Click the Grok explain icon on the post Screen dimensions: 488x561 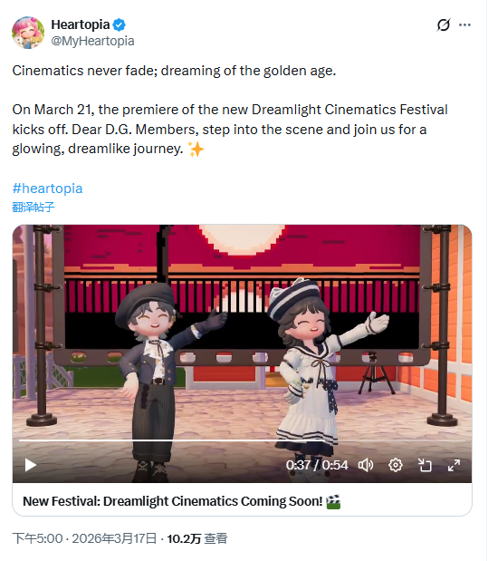click(444, 24)
